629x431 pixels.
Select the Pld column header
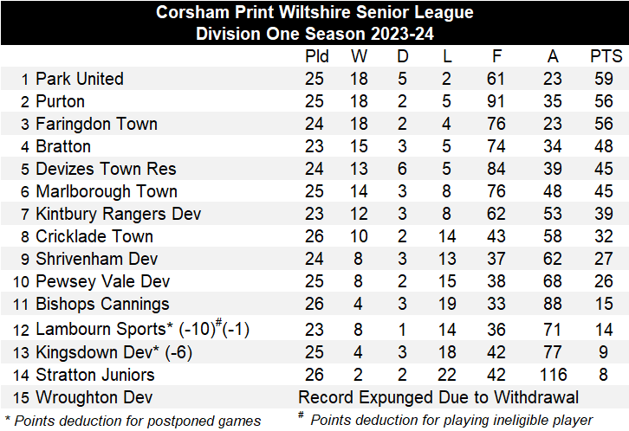(x=317, y=56)
